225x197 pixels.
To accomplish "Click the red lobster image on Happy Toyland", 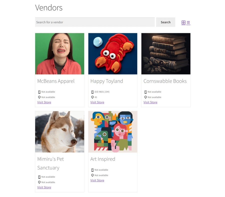I will [112, 54].
